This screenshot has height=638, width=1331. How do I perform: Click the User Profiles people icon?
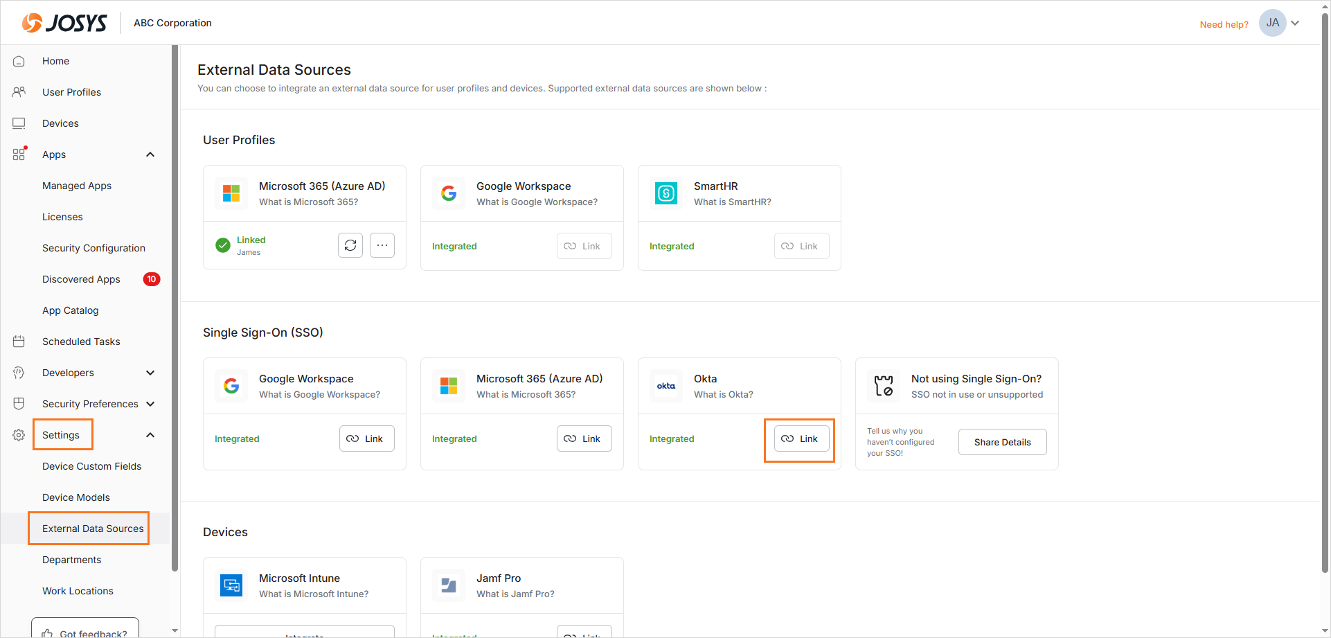click(x=19, y=92)
